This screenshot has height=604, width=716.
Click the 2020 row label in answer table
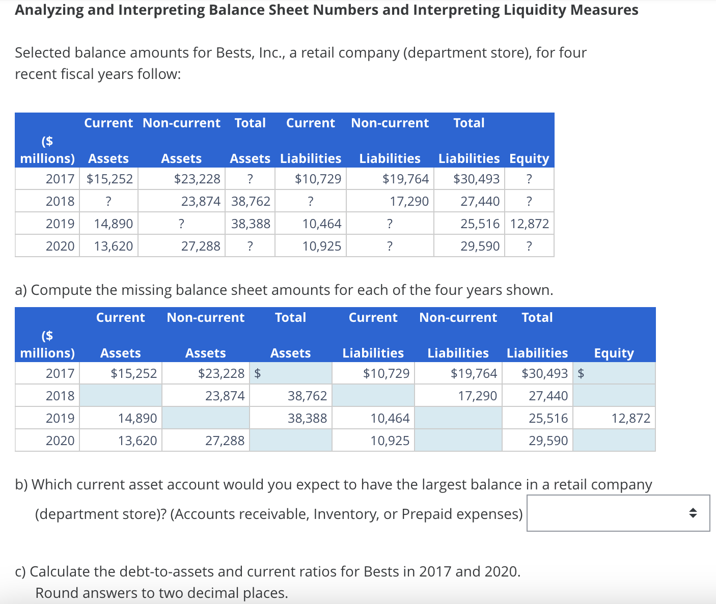coord(60,441)
